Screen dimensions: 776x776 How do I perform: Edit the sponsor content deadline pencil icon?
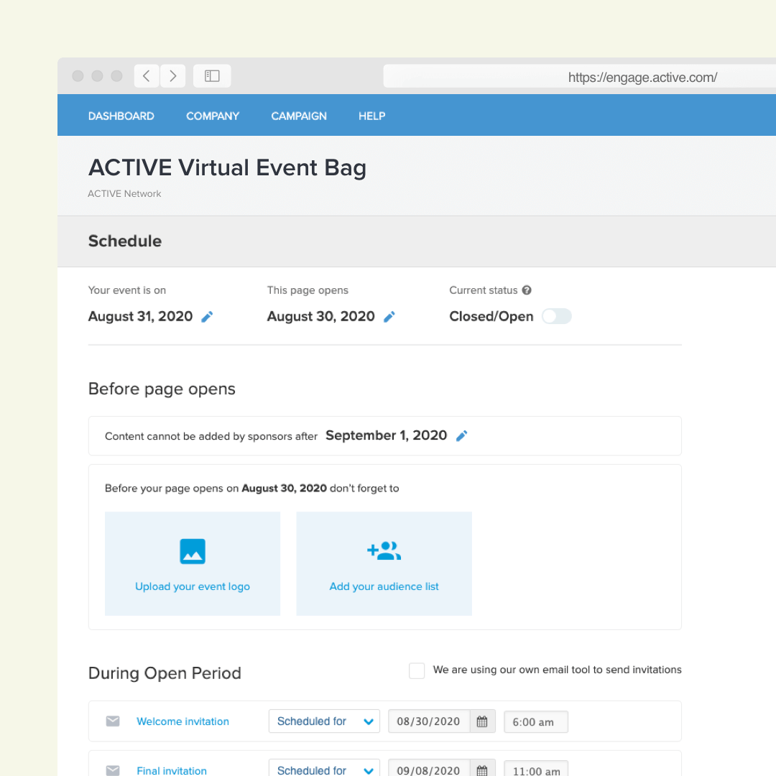click(461, 435)
